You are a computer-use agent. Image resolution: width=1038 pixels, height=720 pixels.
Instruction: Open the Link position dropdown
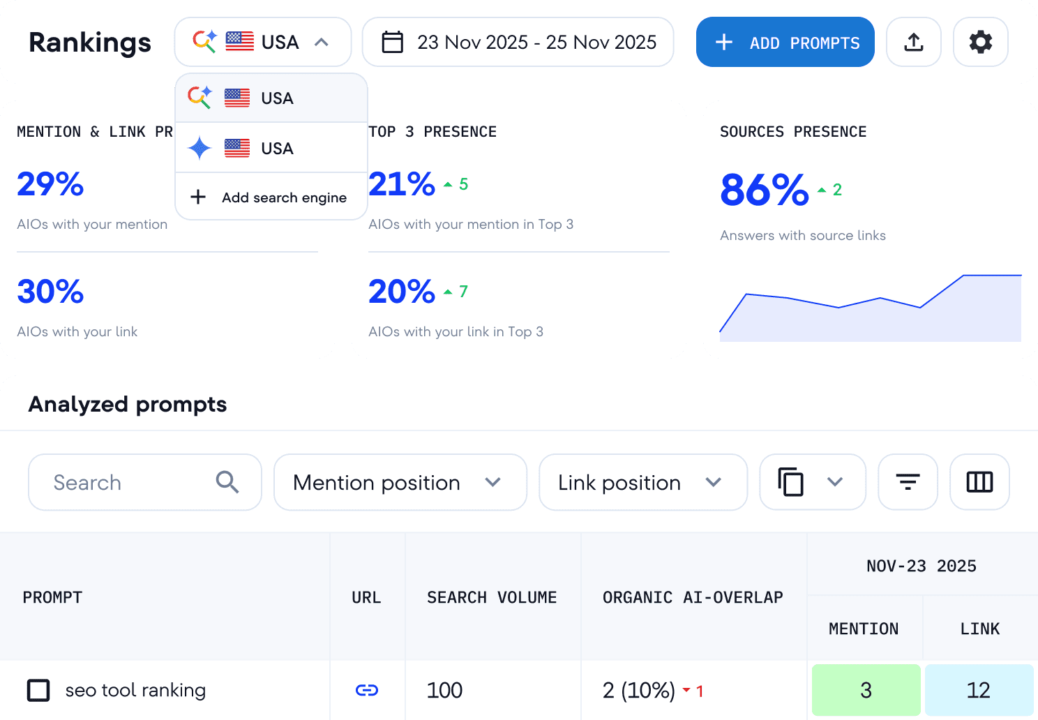(x=642, y=482)
